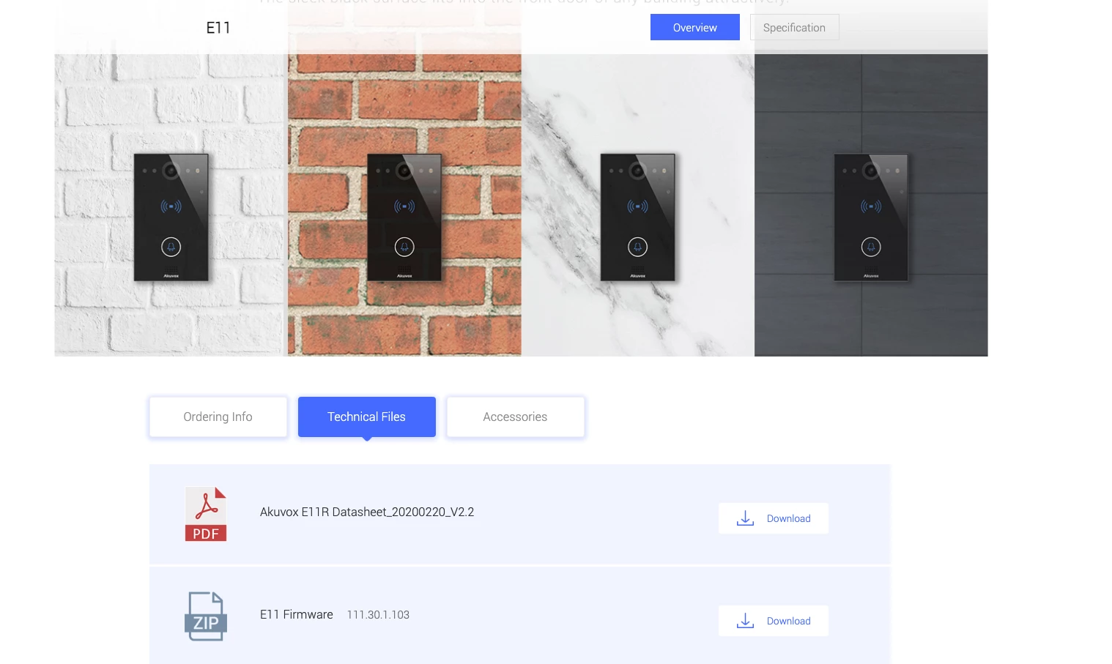Open the Accessories tab
This screenshot has height=664, width=1112.
click(515, 417)
